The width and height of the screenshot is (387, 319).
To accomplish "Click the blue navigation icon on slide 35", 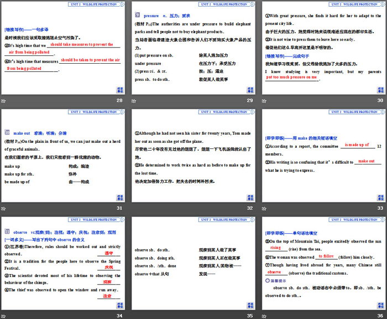I will 250,304.
